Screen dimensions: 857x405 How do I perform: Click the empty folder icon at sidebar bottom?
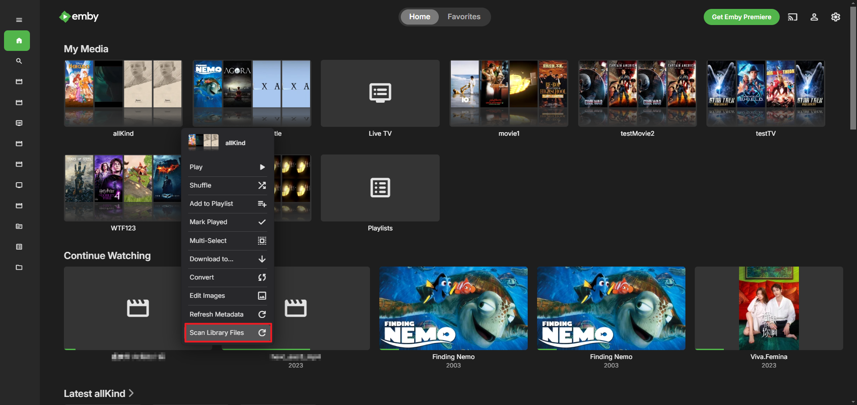[x=19, y=267]
